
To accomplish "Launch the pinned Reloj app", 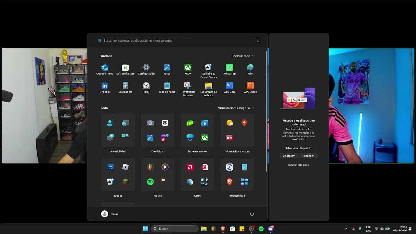I will (x=146, y=88).
